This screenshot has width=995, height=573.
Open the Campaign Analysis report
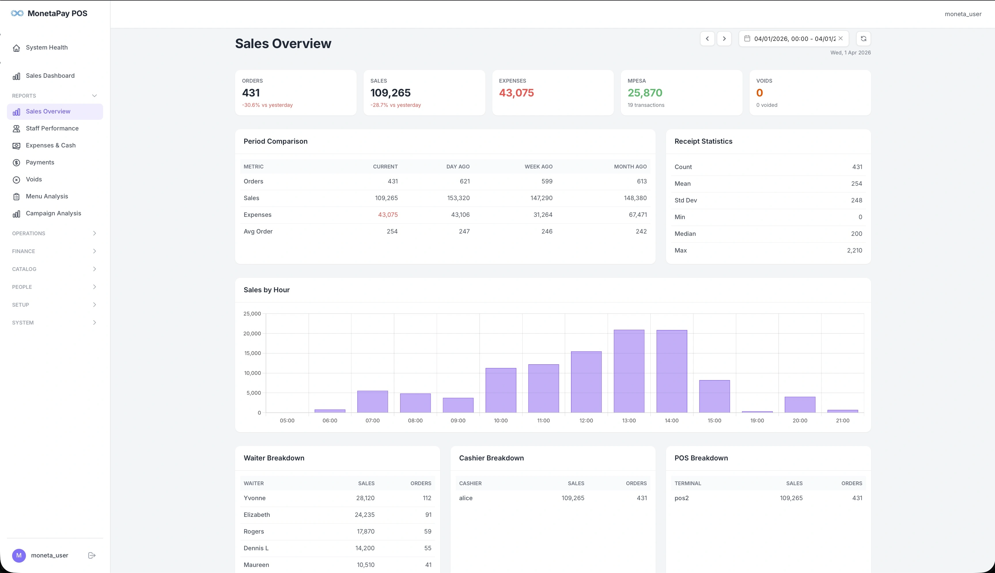[55, 213]
